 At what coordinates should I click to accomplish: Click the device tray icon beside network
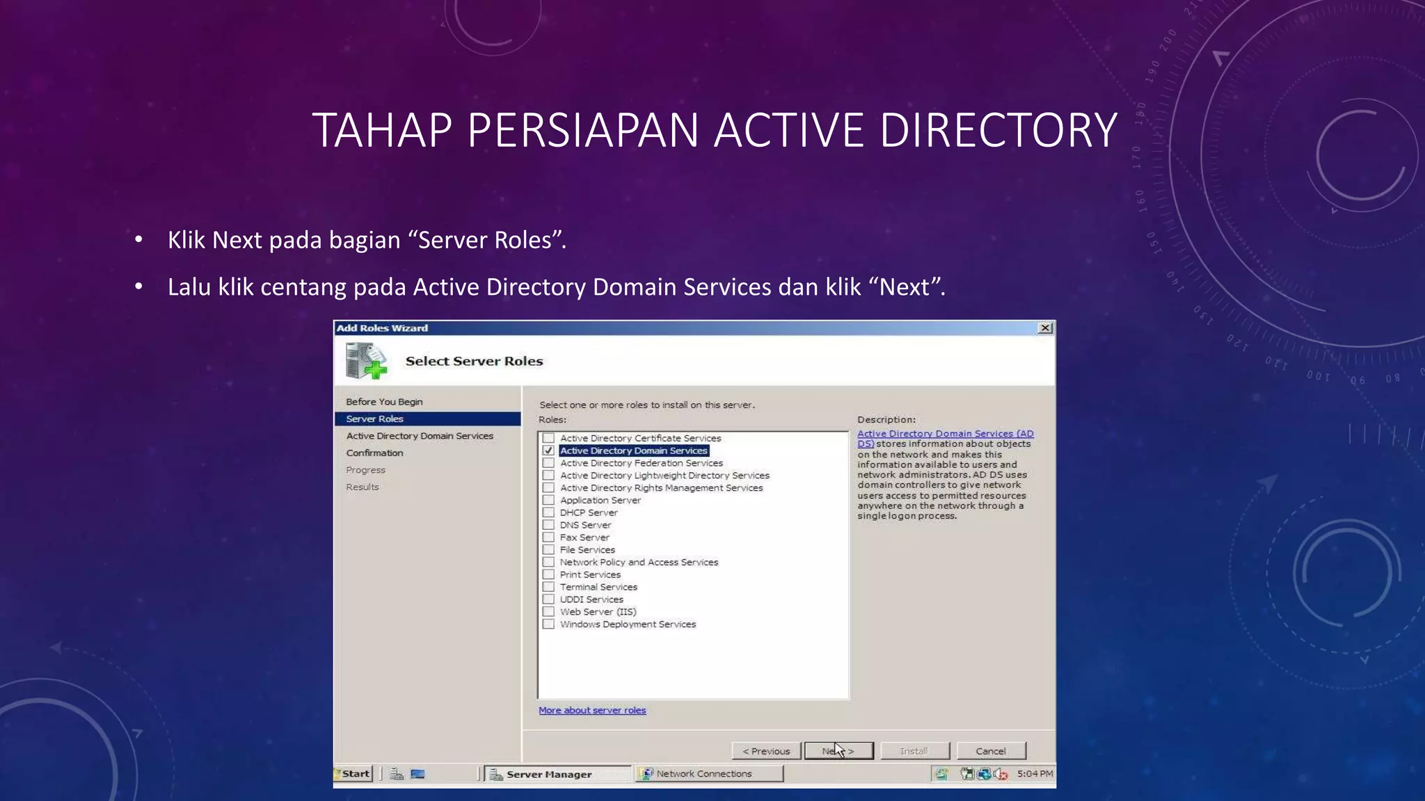point(967,774)
